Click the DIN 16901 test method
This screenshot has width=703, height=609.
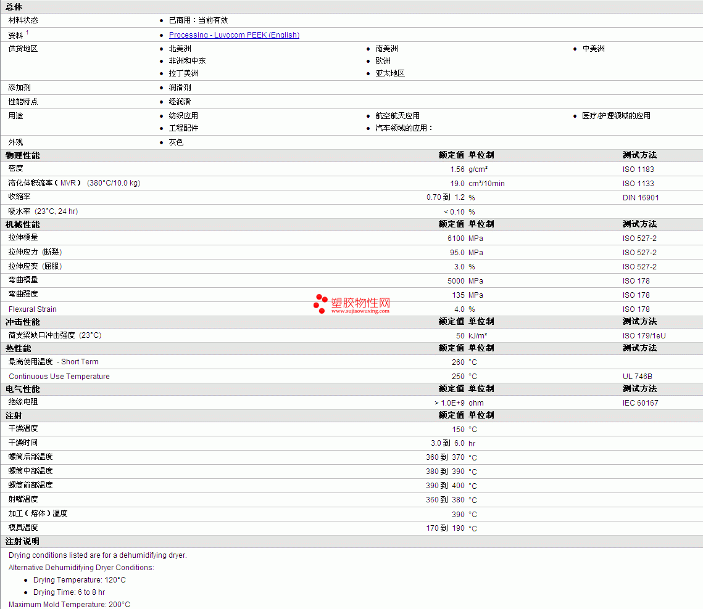(x=641, y=198)
